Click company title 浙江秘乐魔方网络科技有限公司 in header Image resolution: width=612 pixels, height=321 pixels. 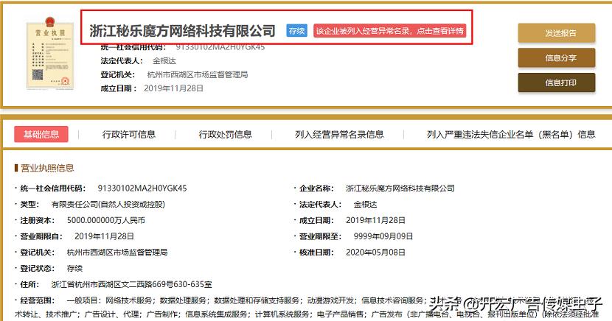point(182,31)
